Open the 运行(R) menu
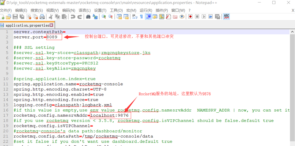The width and height of the screenshot is (295, 146). click(146, 10)
